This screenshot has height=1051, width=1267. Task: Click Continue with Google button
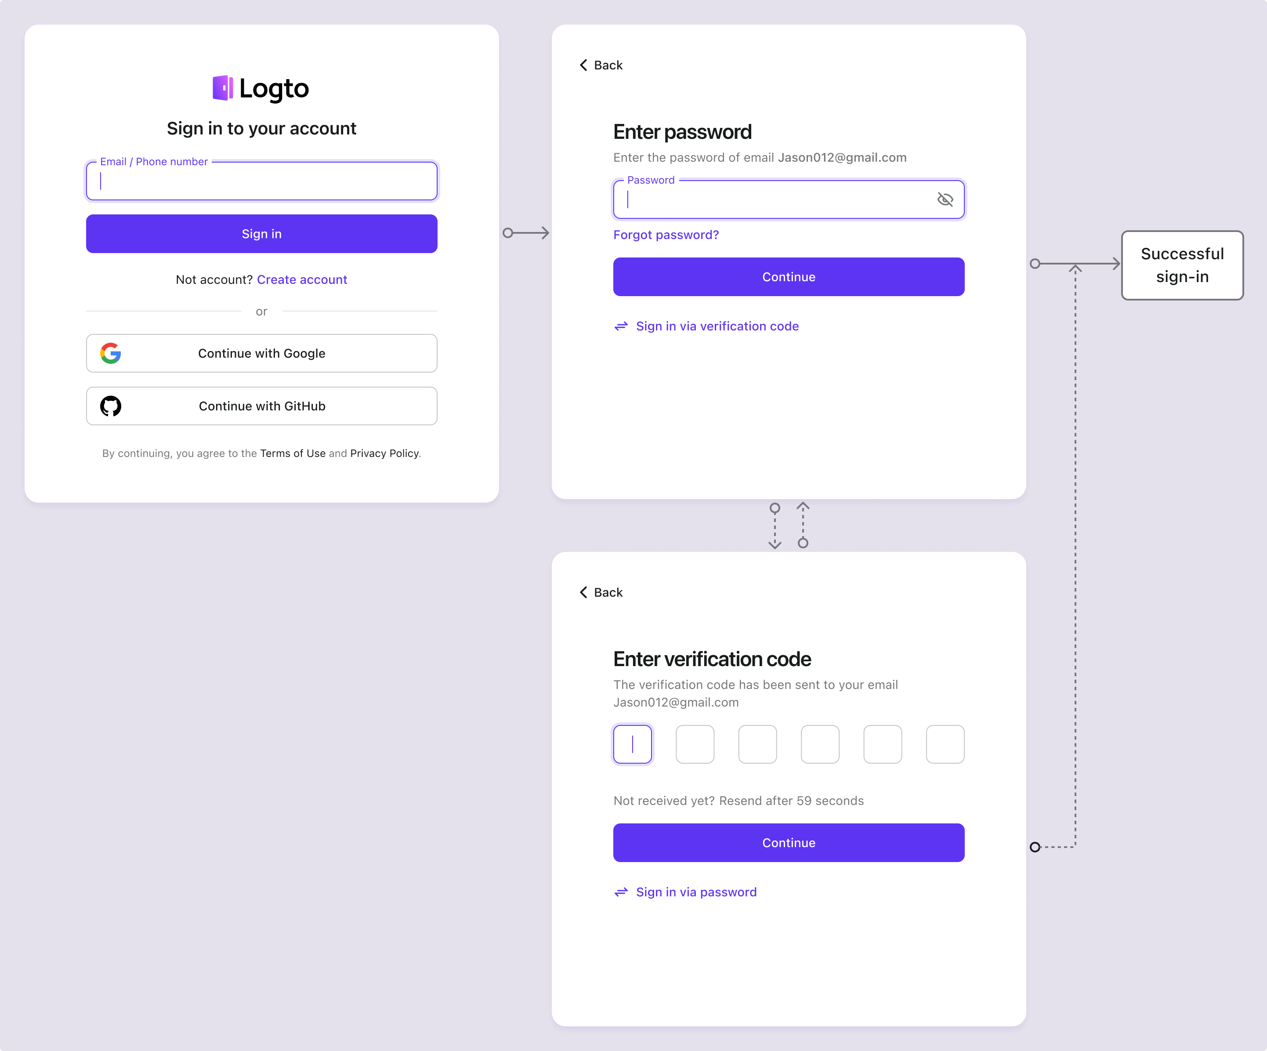[x=261, y=352]
